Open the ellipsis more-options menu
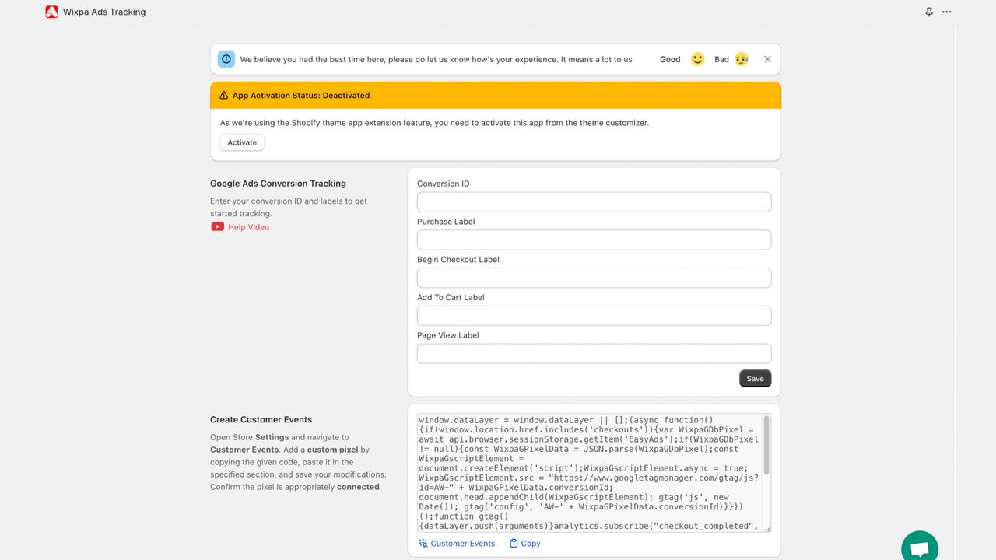996x560 pixels. pyautogui.click(x=946, y=12)
